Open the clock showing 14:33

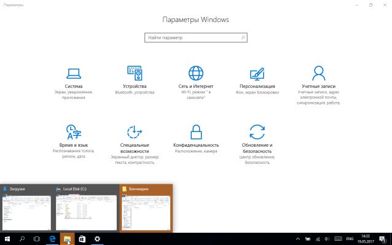(x=365, y=239)
